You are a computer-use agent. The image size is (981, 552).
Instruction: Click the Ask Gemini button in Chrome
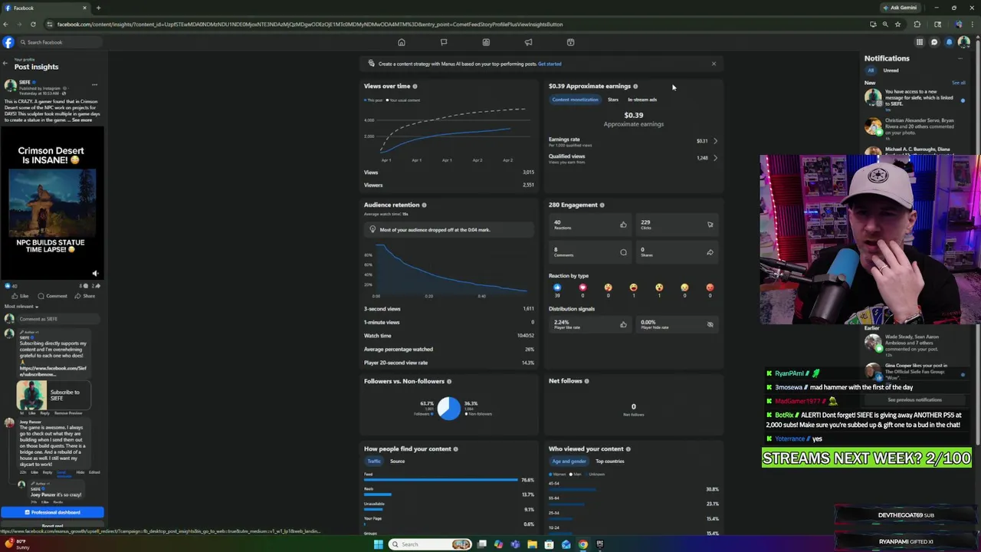pos(900,8)
